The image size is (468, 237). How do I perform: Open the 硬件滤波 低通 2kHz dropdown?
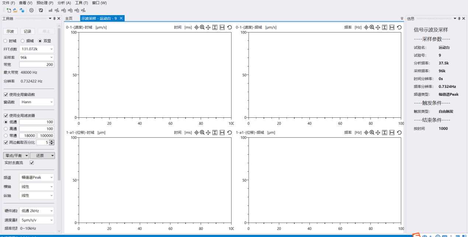tap(37, 211)
